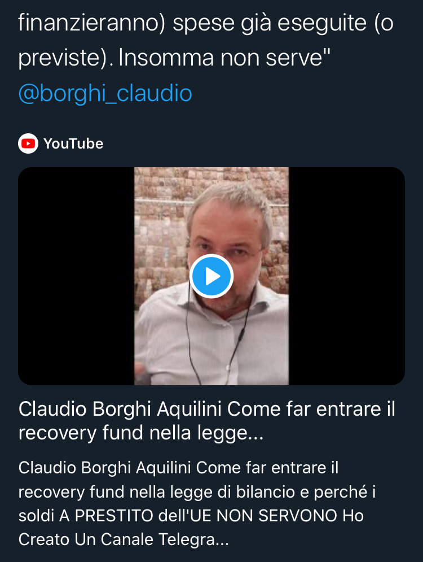Tap the white triangle inside the play circle
This screenshot has width=423, height=562.
(x=213, y=276)
